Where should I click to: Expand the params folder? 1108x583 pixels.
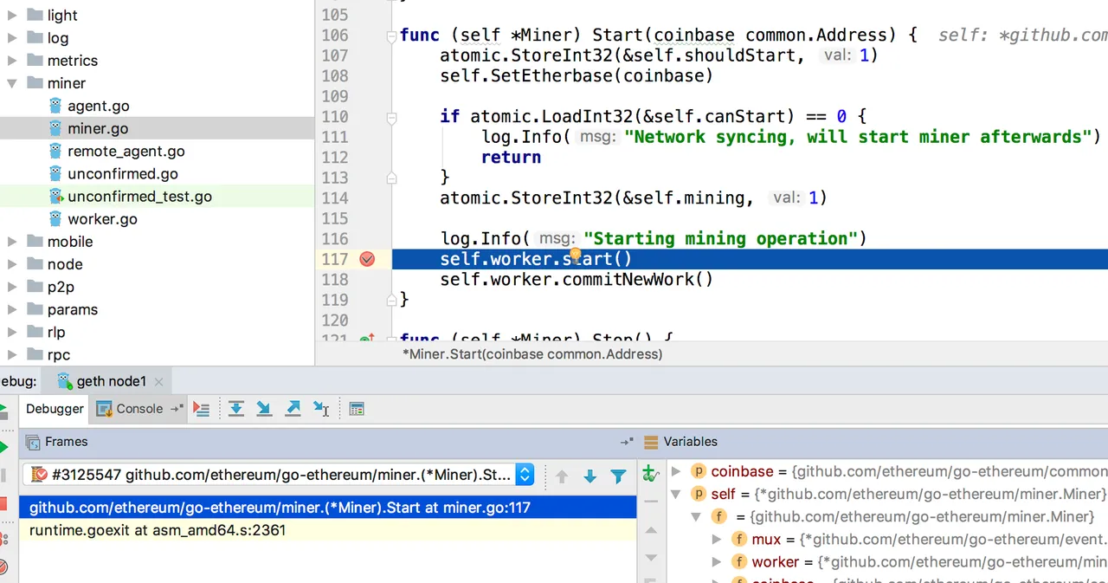click(x=12, y=309)
